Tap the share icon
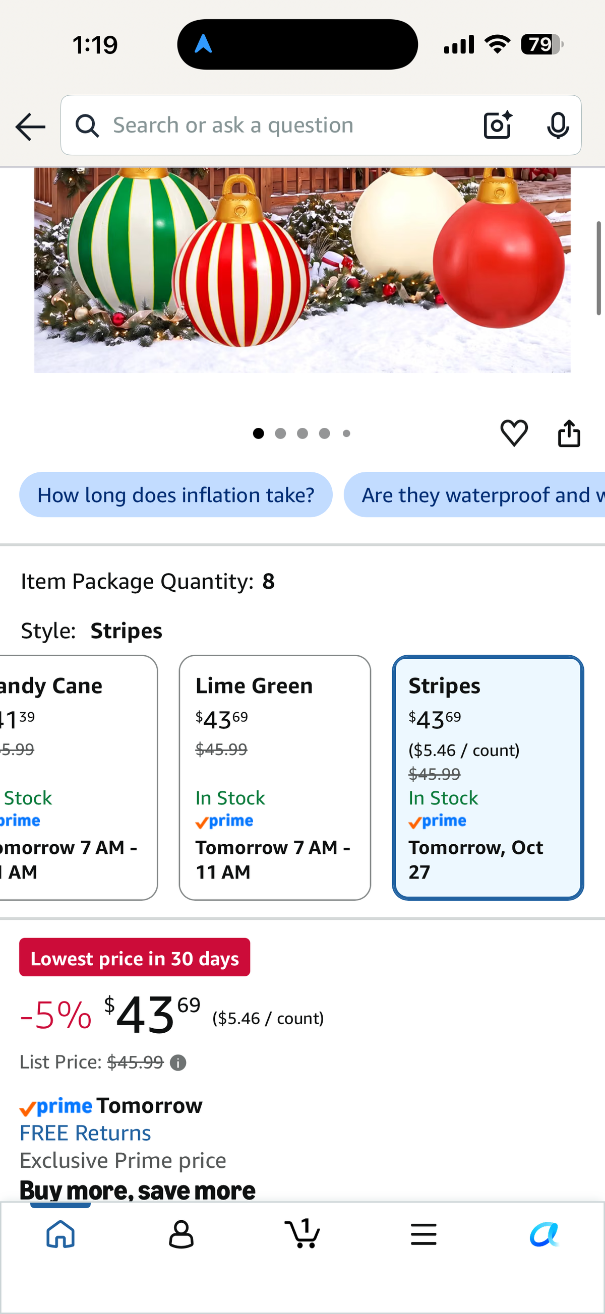This screenshot has width=605, height=1314. 569,433
